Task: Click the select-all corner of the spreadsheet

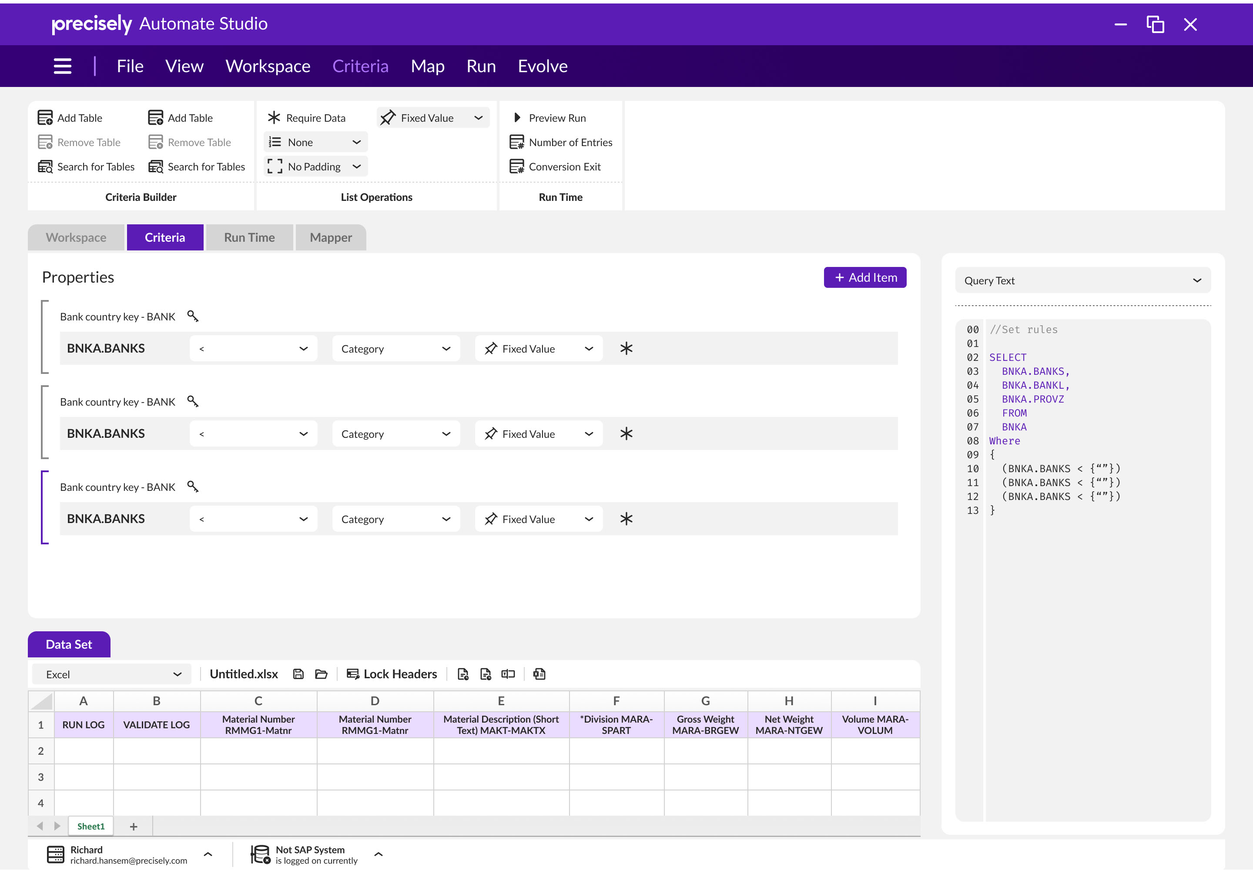Action: point(41,701)
